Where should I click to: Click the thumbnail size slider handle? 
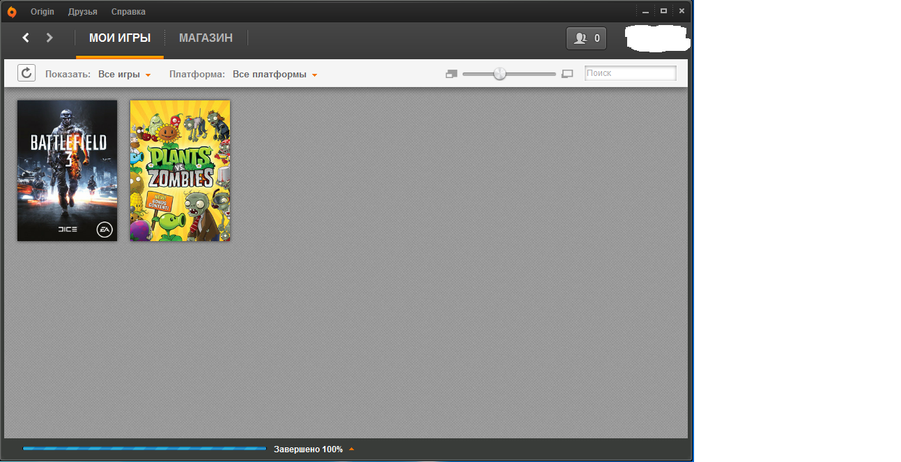[x=500, y=73]
